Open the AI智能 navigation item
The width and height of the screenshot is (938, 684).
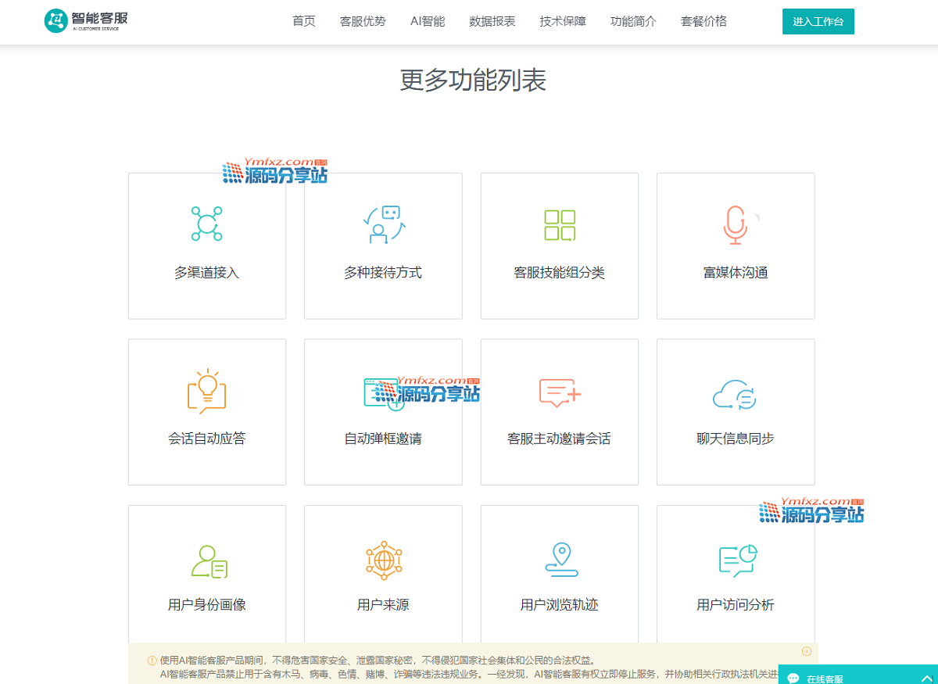(428, 21)
